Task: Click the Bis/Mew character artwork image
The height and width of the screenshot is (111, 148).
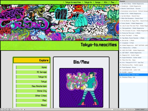Action: (81, 88)
